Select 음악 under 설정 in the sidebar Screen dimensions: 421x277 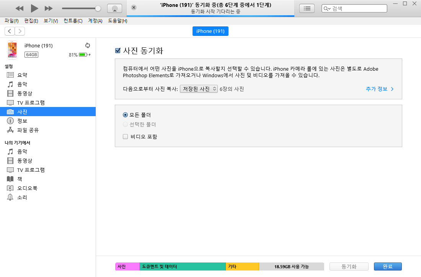[21, 84]
